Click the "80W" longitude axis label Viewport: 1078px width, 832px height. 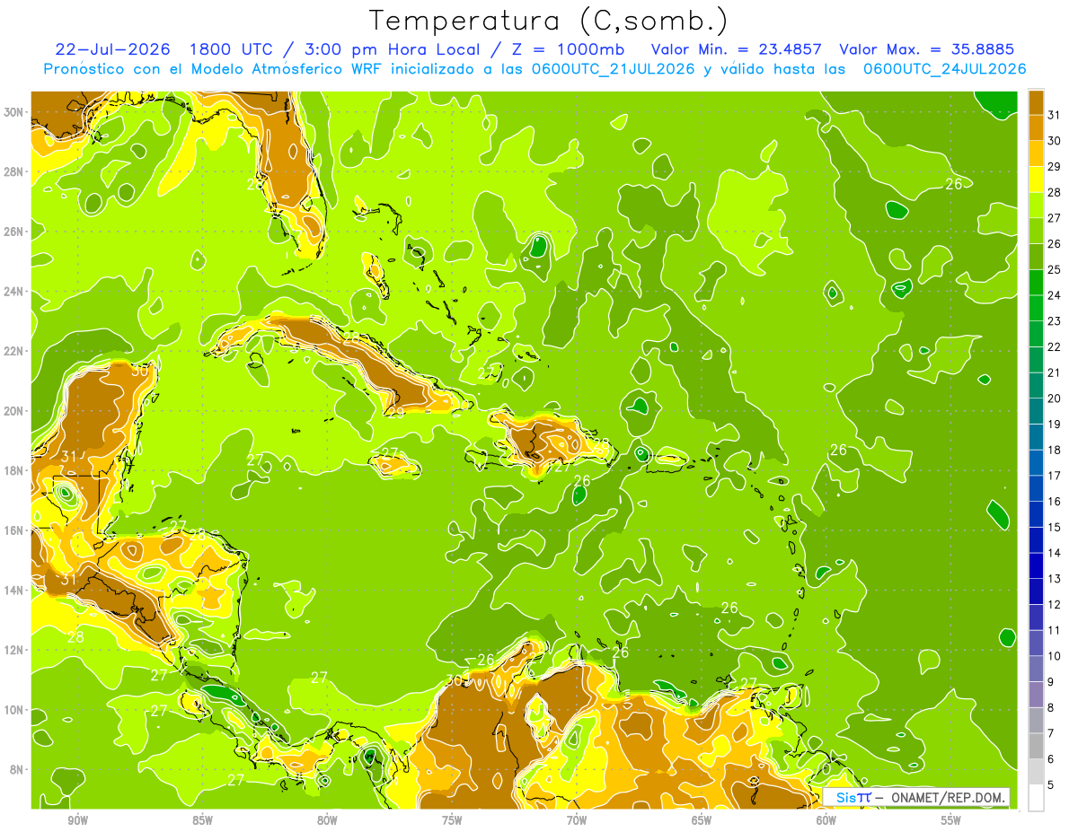pos(327,820)
